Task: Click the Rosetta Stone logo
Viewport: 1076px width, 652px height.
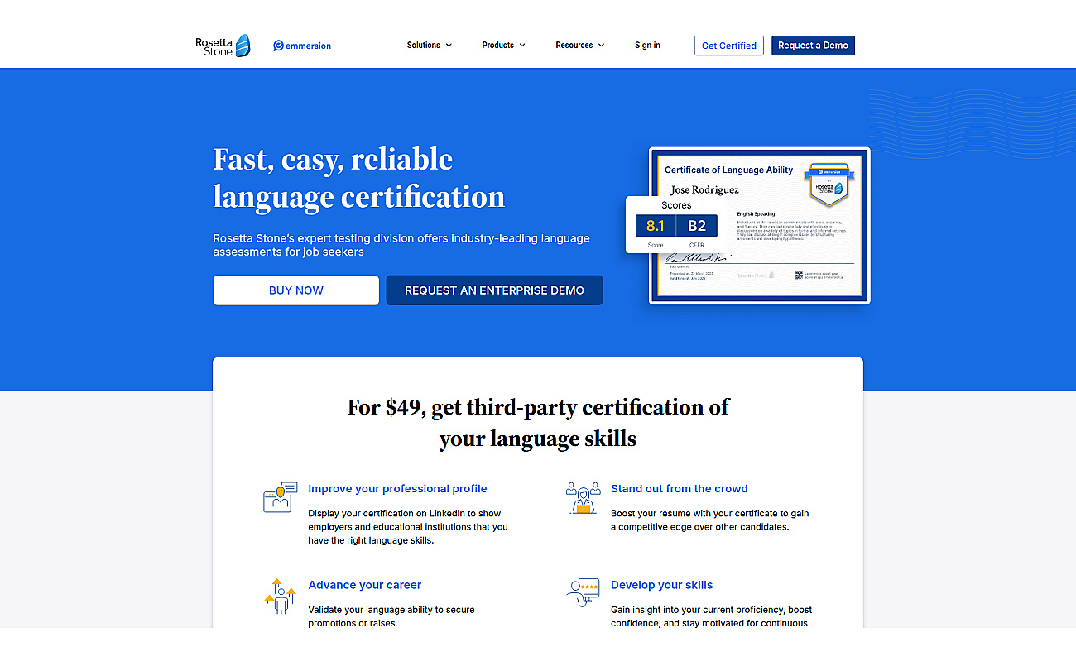Action: [x=223, y=46]
